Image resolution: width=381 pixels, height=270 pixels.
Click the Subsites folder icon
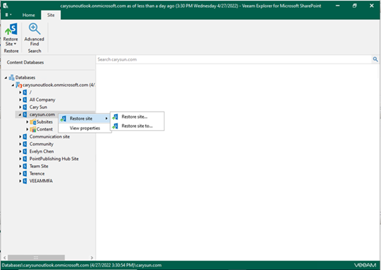[33, 122]
